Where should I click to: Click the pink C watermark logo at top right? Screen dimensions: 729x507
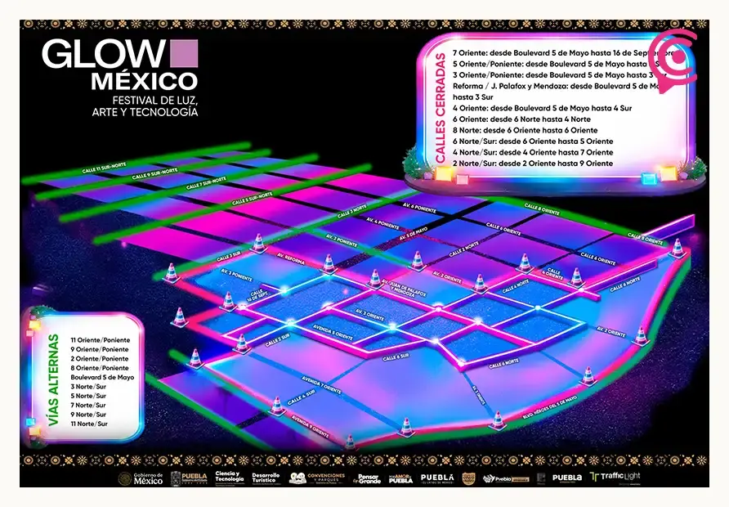point(674,61)
